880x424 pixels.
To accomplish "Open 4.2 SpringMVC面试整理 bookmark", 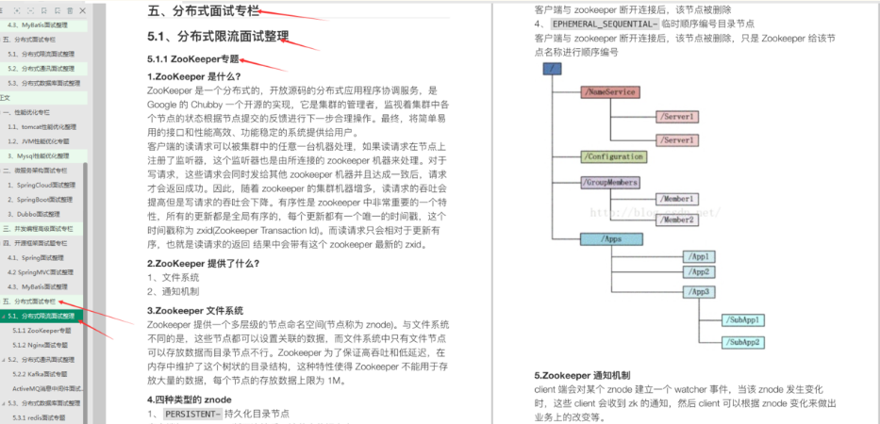I will click(x=41, y=272).
